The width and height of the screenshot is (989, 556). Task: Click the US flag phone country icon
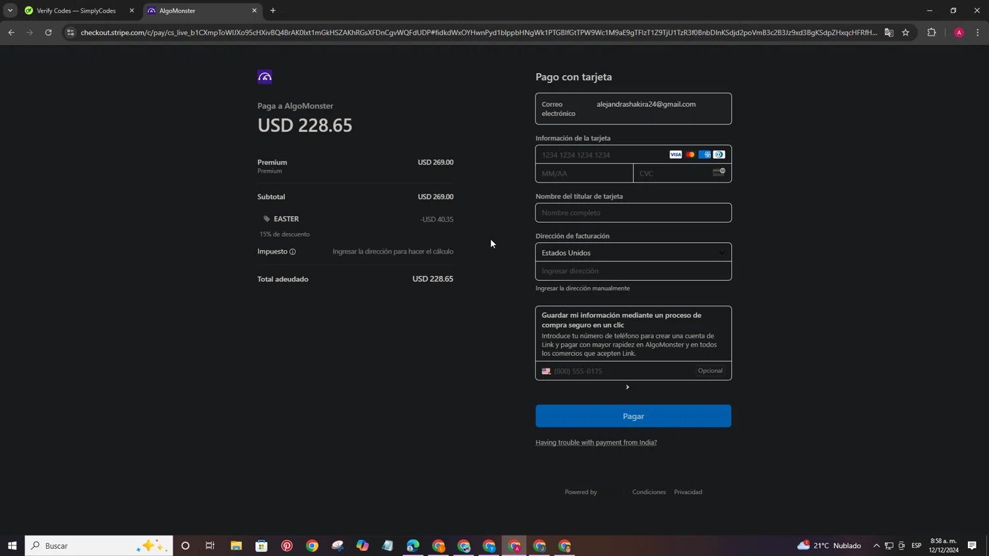tap(546, 372)
